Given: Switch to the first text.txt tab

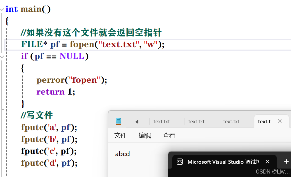Looking at the screenshot, I should pos(162,121).
